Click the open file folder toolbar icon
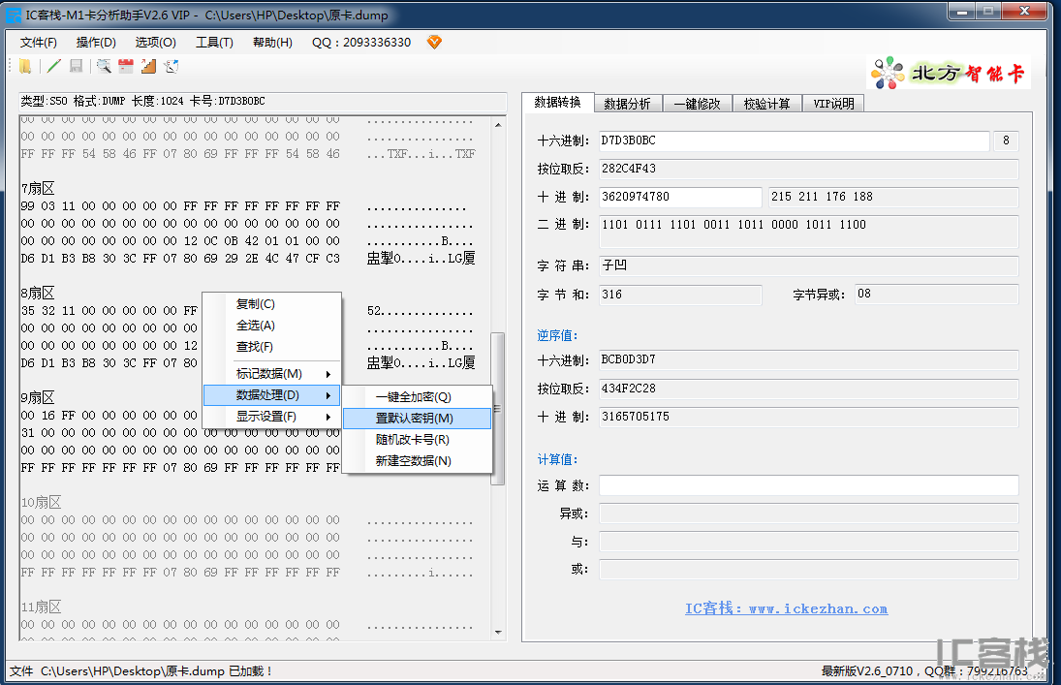 click(x=25, y=66)
